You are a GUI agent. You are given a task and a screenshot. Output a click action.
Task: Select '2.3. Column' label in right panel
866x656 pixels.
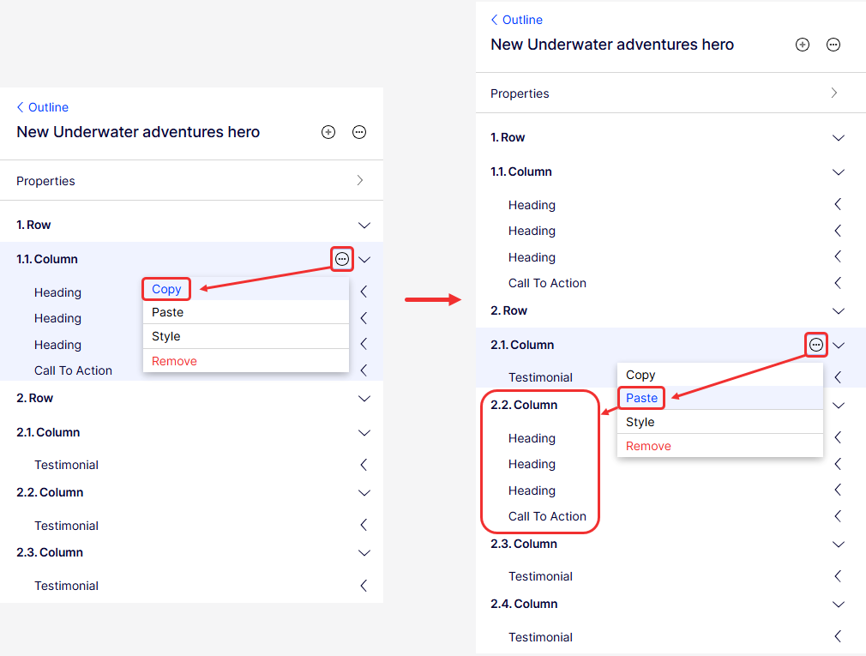pos(524,544)
